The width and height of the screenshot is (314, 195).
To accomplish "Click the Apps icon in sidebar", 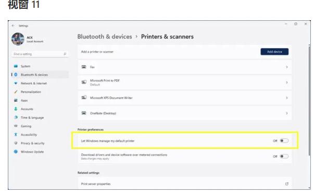I will (x=16, y=100).
